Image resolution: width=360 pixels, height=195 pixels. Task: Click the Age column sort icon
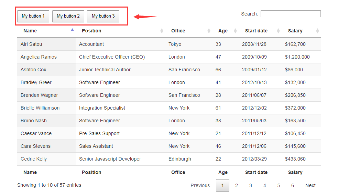coord(235,31)
